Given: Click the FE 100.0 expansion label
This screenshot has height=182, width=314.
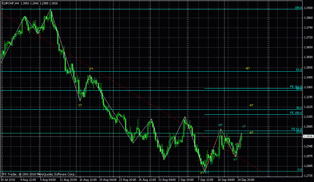Looking at the screenshot, I should coord(296,113).
